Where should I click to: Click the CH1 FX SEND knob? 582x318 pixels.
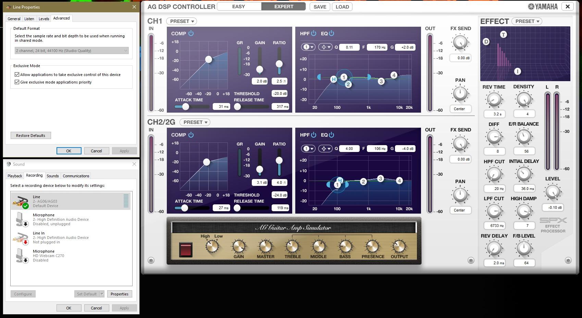(x=460, y=43)
